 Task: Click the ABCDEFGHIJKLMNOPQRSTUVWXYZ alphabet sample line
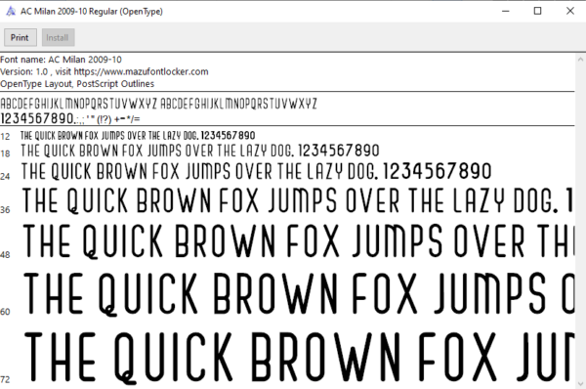click(x=158, y=104)
